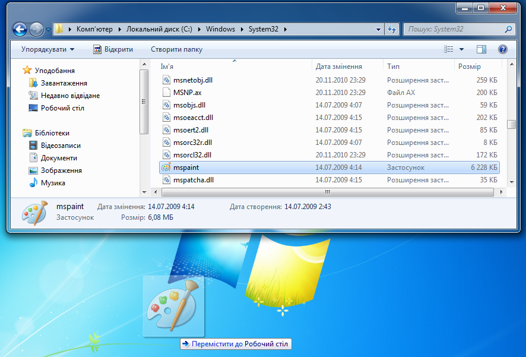Select Windows breadcrumb in address bar
The width and height of the screenshot is (526, 357).
tap(220, 29)
